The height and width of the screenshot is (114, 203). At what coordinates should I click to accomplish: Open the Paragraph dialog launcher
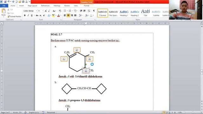pyautogui.click(x=95, y=20)
